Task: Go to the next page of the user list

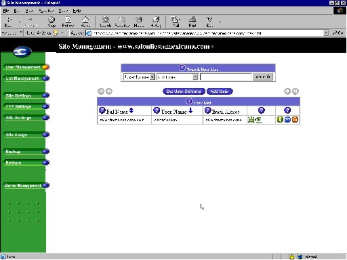Action: [287, 91]
